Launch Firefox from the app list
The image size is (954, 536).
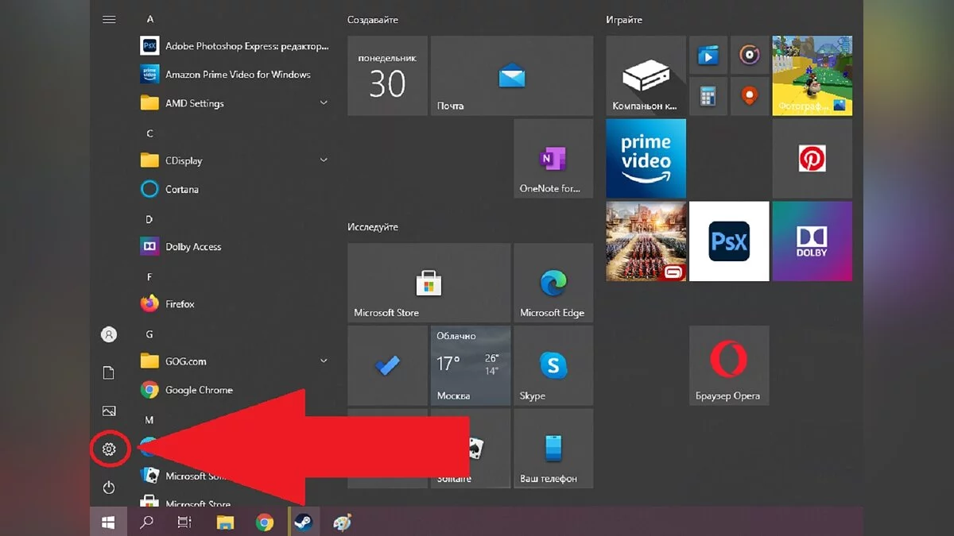pyautogui.click(x=180, y=304)
